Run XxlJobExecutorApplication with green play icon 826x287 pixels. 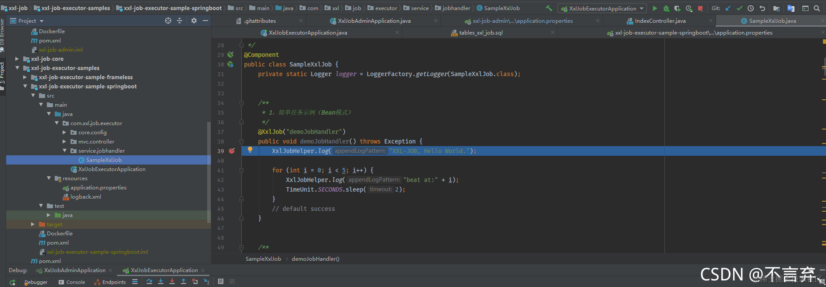[x=655, y=8]
